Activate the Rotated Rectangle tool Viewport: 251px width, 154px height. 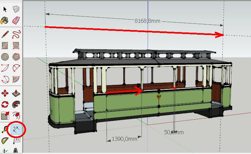pyautogui.click(x=16, y=45)
